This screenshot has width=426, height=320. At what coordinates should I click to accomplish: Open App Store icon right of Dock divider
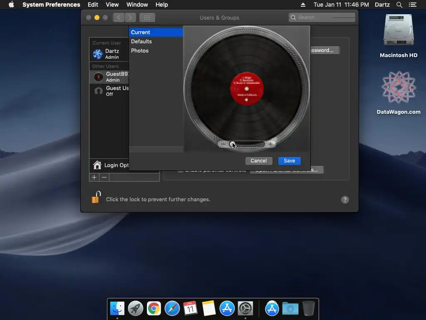click(272, 308)
